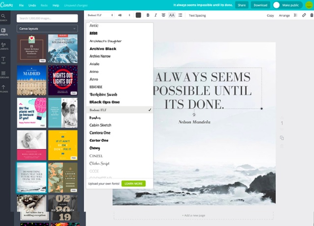Open the Help menu

[56, 5]
